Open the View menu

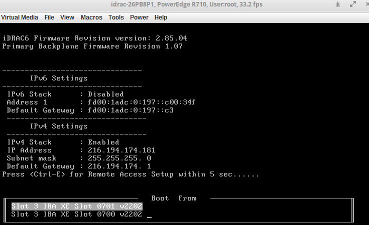pyautogui.click(x=67, y=17)
